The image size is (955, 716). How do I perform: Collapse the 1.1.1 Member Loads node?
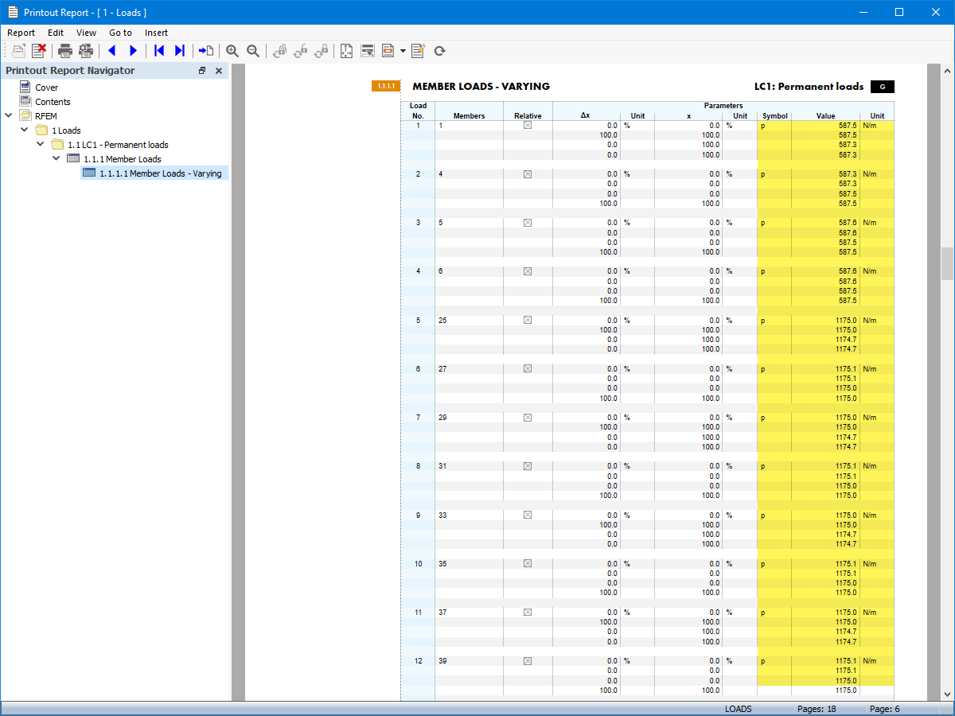pos(56,158)
